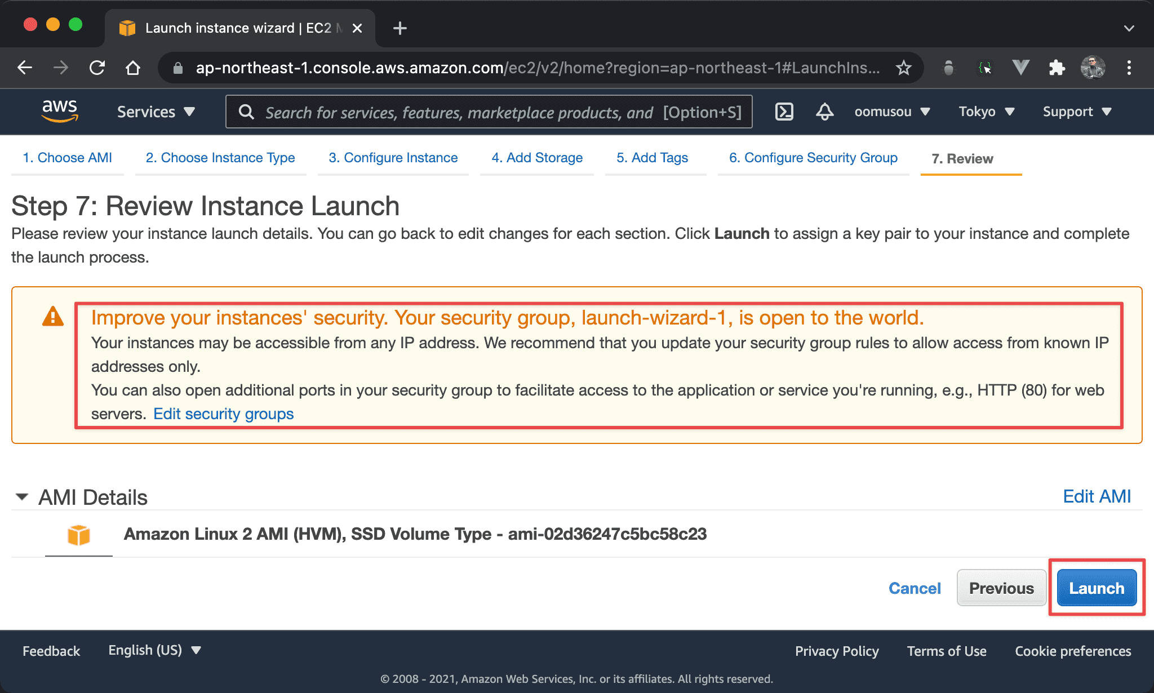1154x693 pixels.
Task: Click the notifications bell icon
Action: [825, 112]
